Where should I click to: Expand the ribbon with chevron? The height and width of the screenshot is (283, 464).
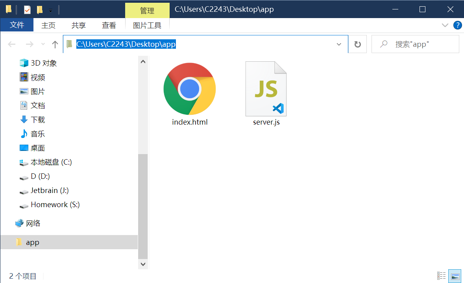445,25
